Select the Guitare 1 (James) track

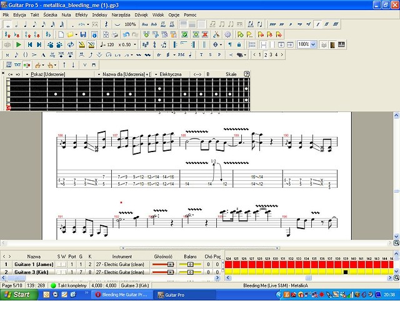pos(34,264)
